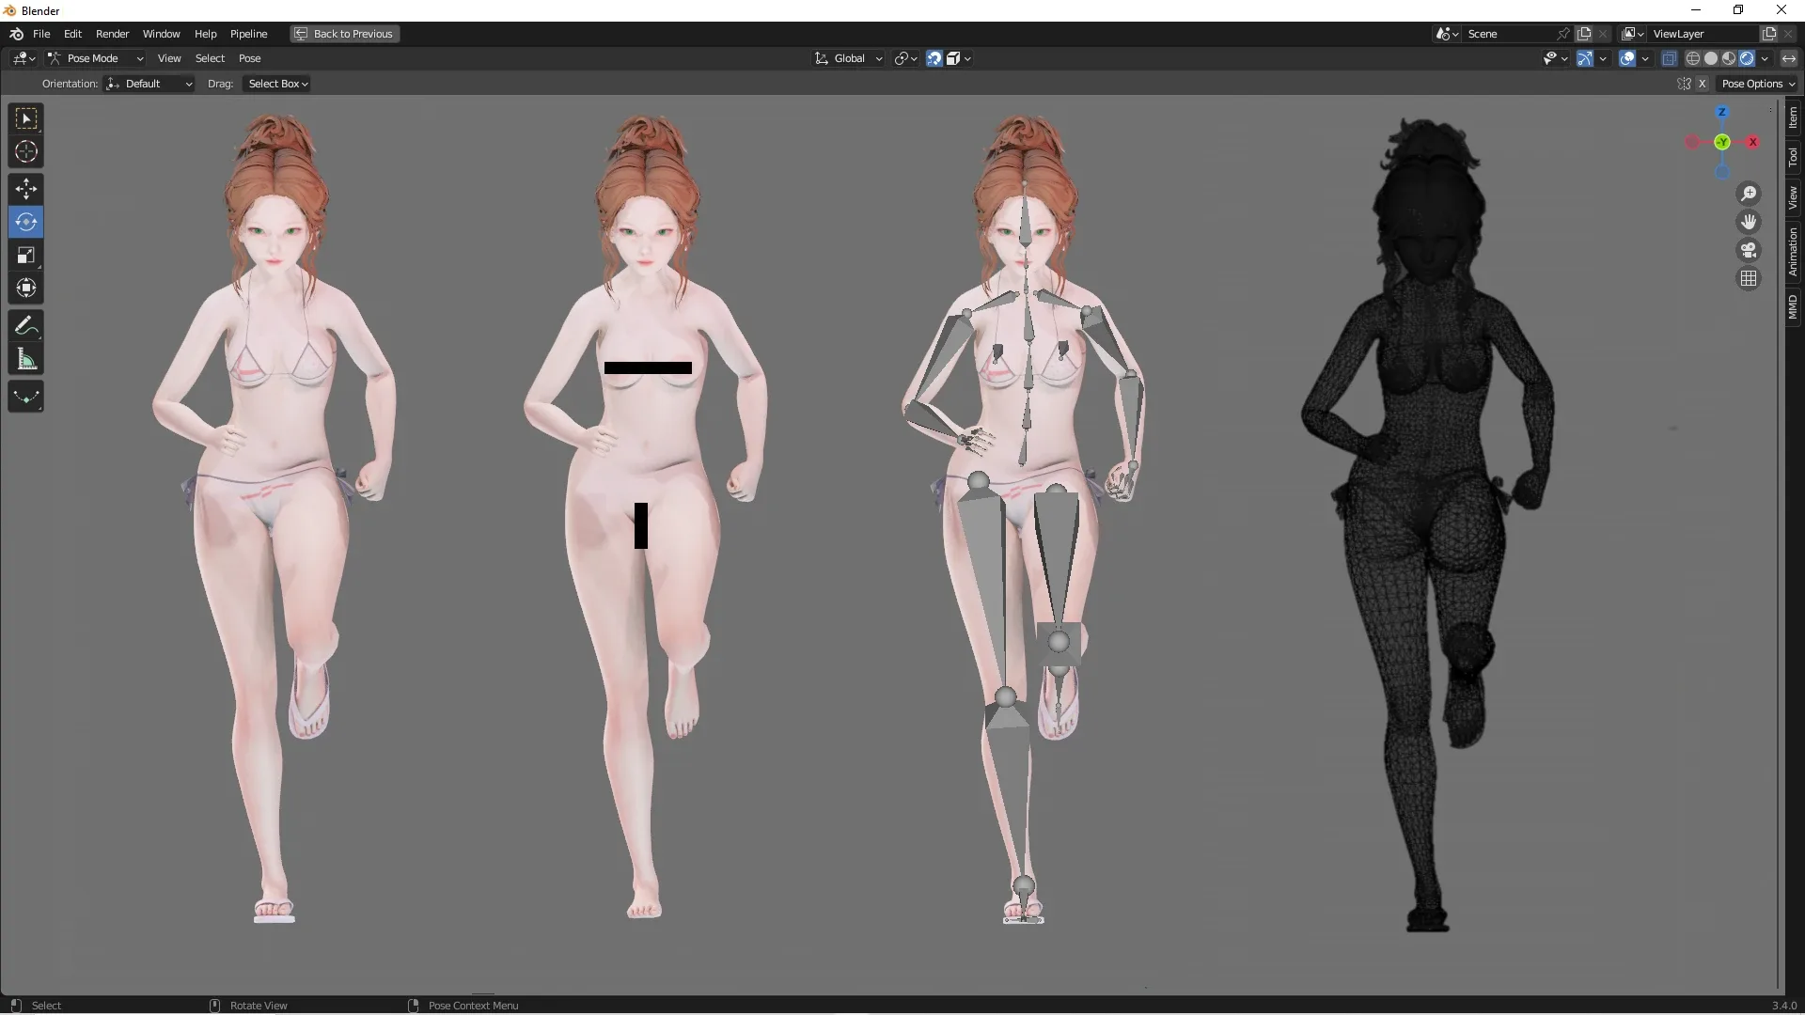1805x1015 pixels.
Task: Click the Scene name input field
Action: pyautogui.click(x=1504, y=33)
